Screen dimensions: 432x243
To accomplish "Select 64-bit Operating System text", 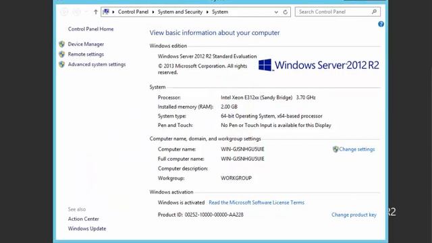I will click(271, 116).
